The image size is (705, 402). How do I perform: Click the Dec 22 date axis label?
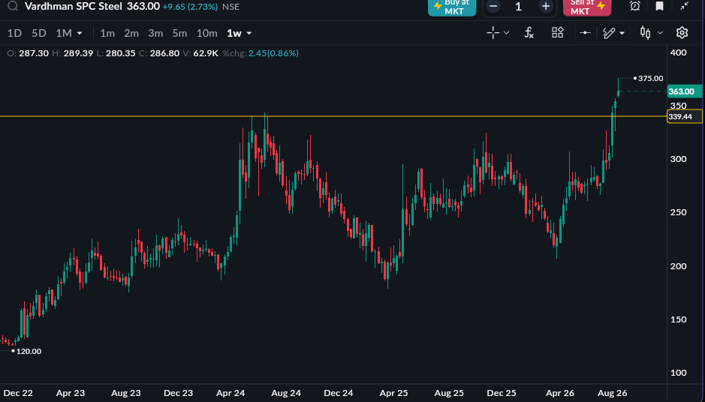coord(18,393)
